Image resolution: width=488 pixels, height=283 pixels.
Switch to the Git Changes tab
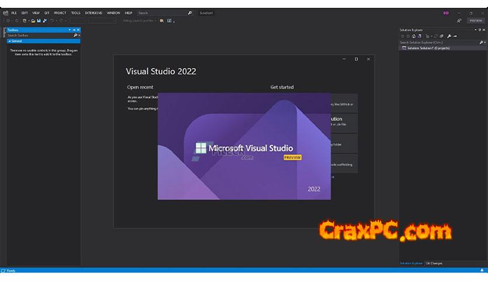(x=434, y=263)
